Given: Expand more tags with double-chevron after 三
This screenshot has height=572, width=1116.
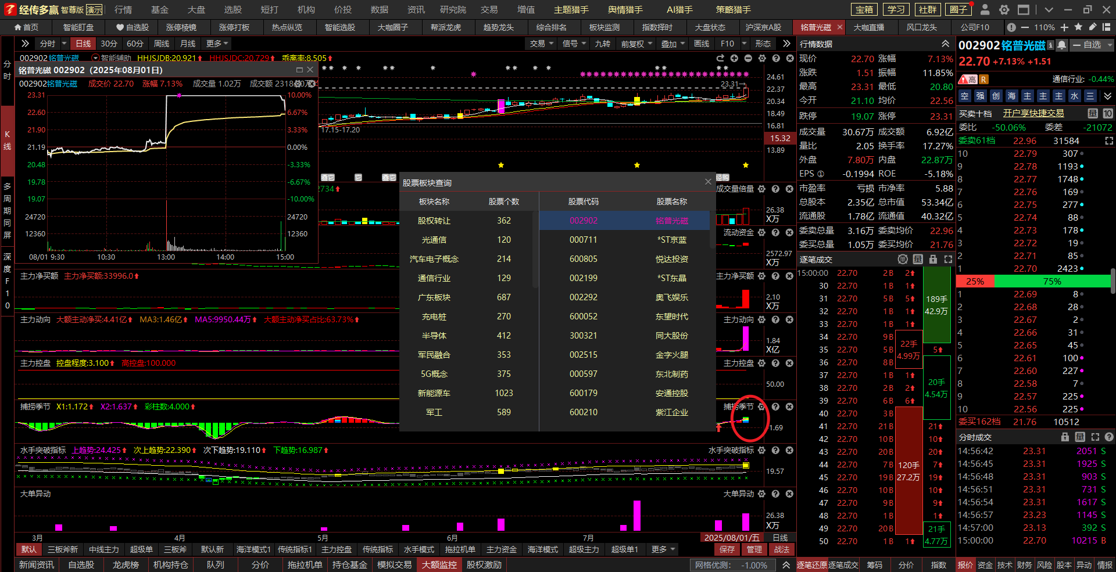Looking at the screenshot, I should point(1107,96).
